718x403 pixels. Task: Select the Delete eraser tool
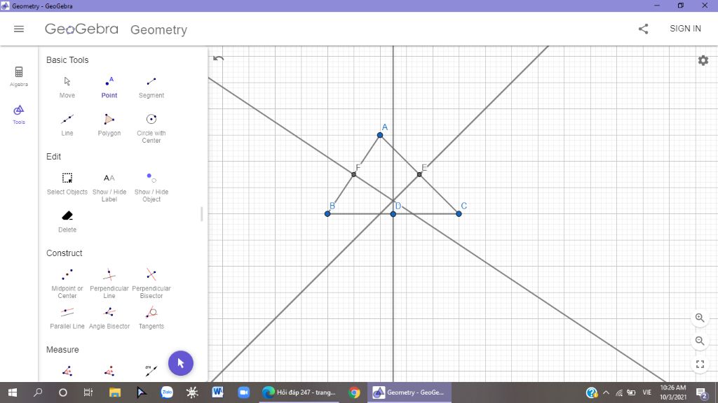pyautogui.click(x=67, y=222)
